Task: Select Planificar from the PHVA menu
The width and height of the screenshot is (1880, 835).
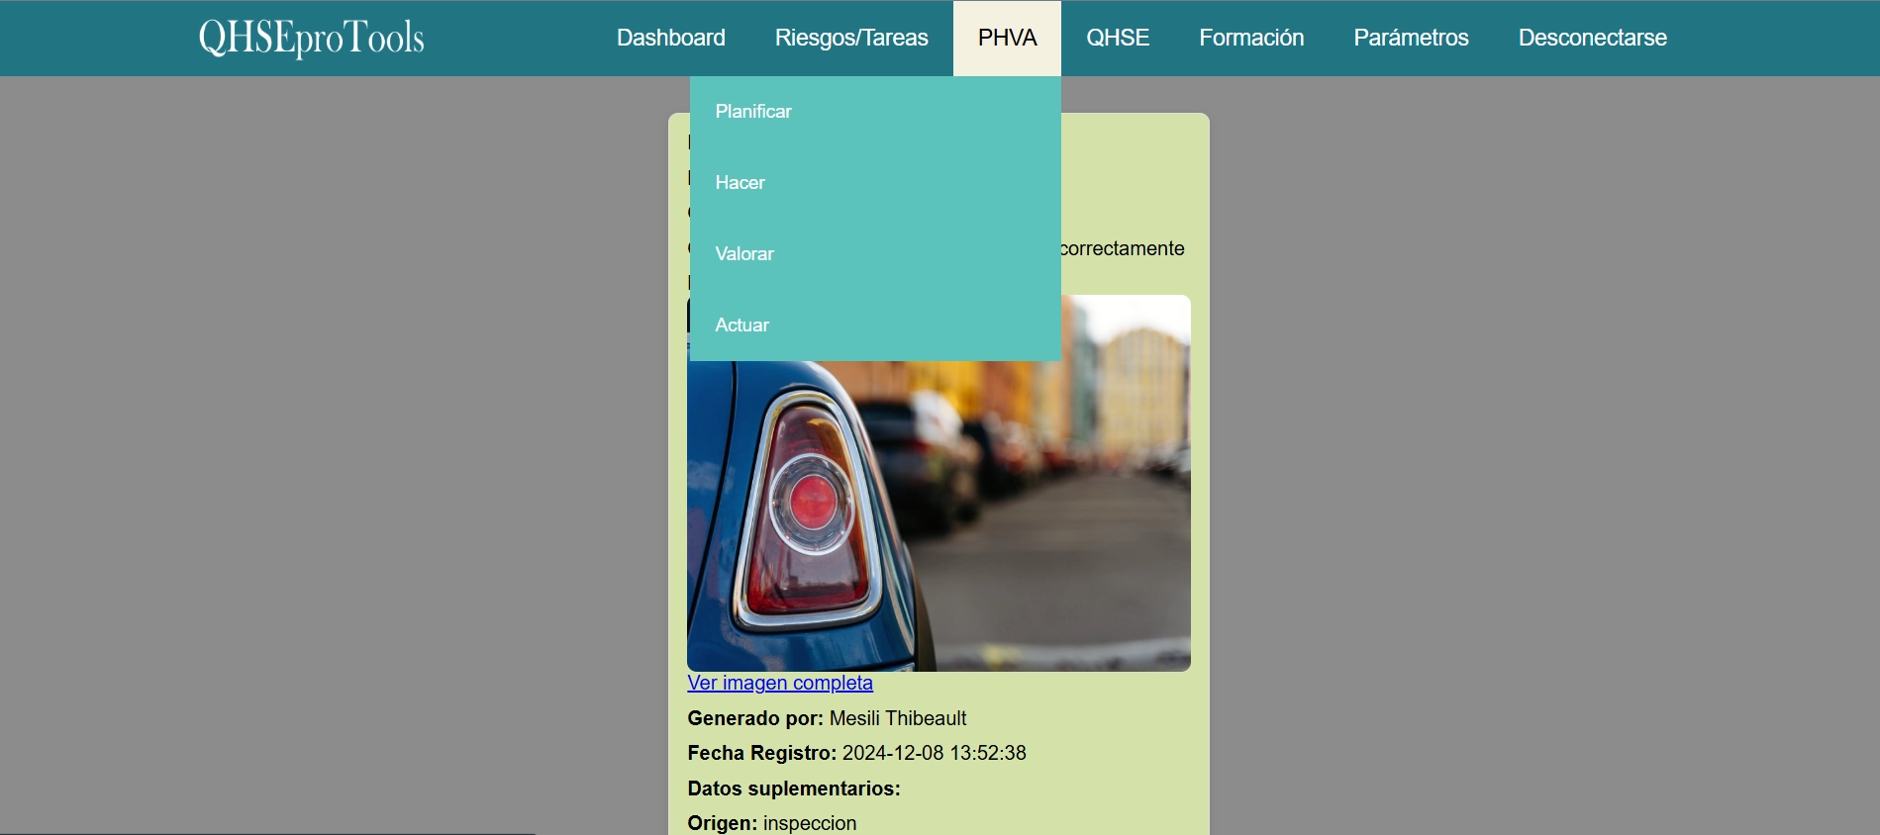Action: [x=753, y=112]
